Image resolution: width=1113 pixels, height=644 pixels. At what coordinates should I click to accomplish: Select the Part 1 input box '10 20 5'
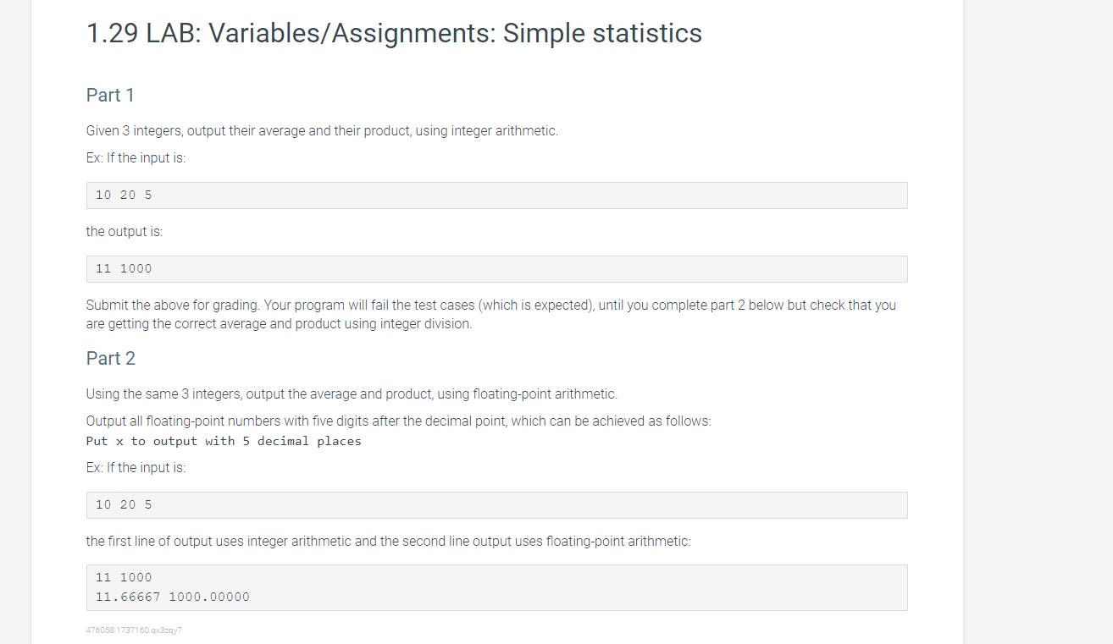(x=496, y=195)
